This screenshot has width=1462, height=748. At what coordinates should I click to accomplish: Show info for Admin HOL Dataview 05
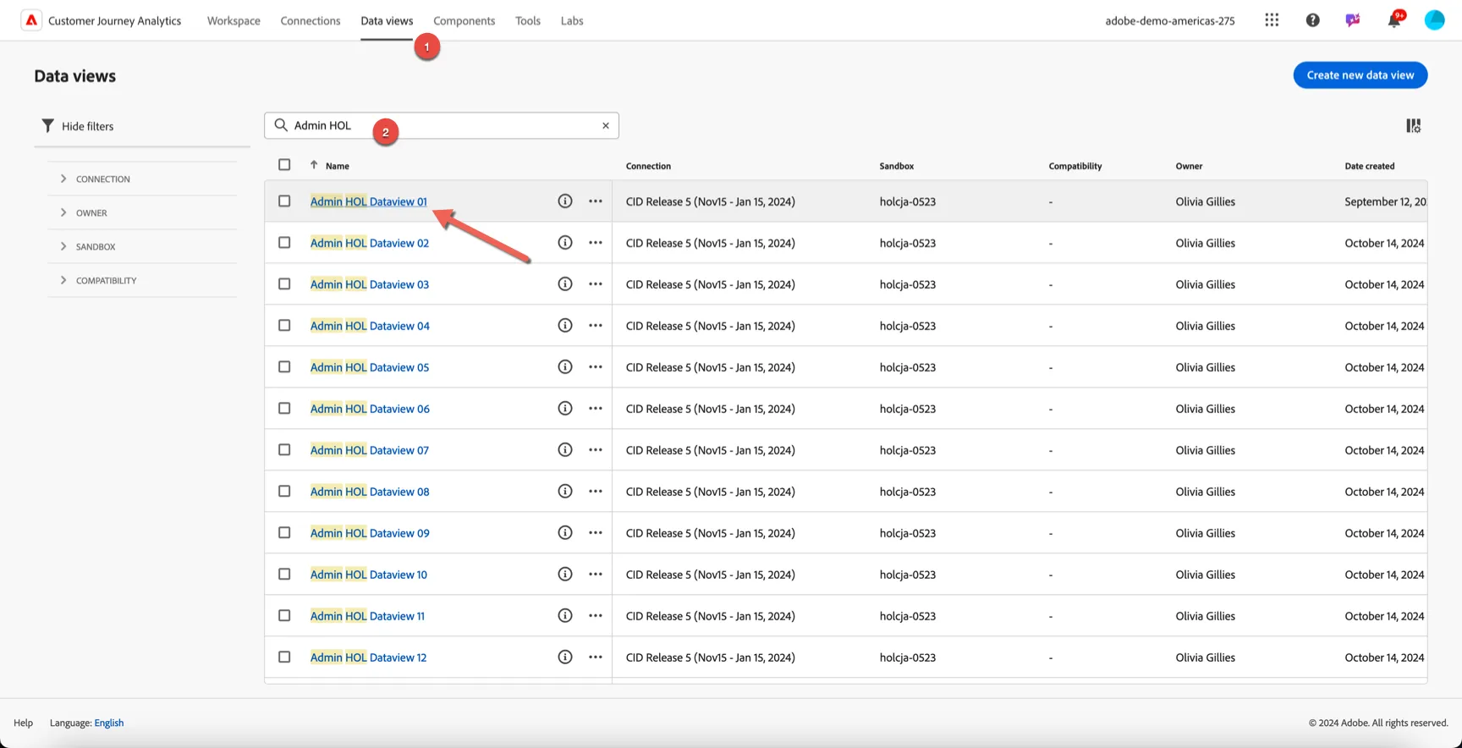565,367
